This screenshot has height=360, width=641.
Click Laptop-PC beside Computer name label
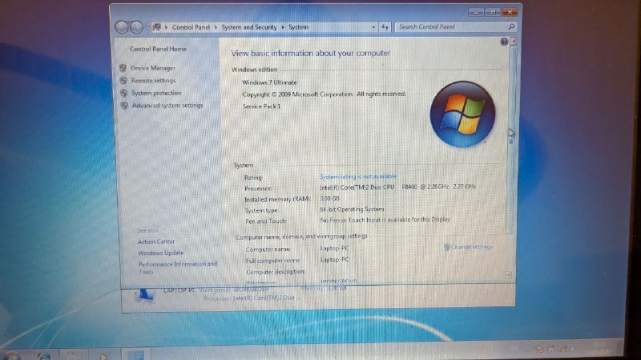334,248
